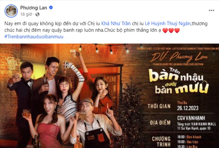219x148 pixels.
Task: Click the CHƯƠNG TRÌNH schedule heading
Action: pyautogui.click(x=161, y=141)
